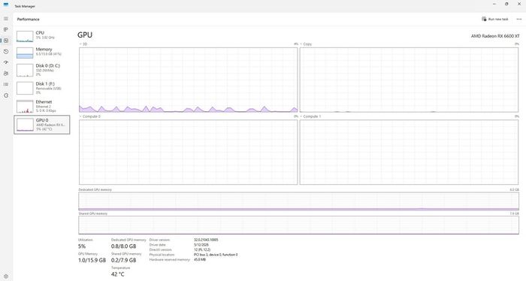Click the CPU mini graph thumbnail
Viewport: 526px width, 281px height.
pos(25,36)
